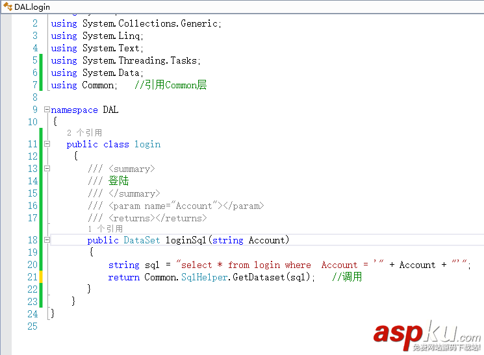
Task: Click the closing </summary> tag line
Action: [124, 193]
